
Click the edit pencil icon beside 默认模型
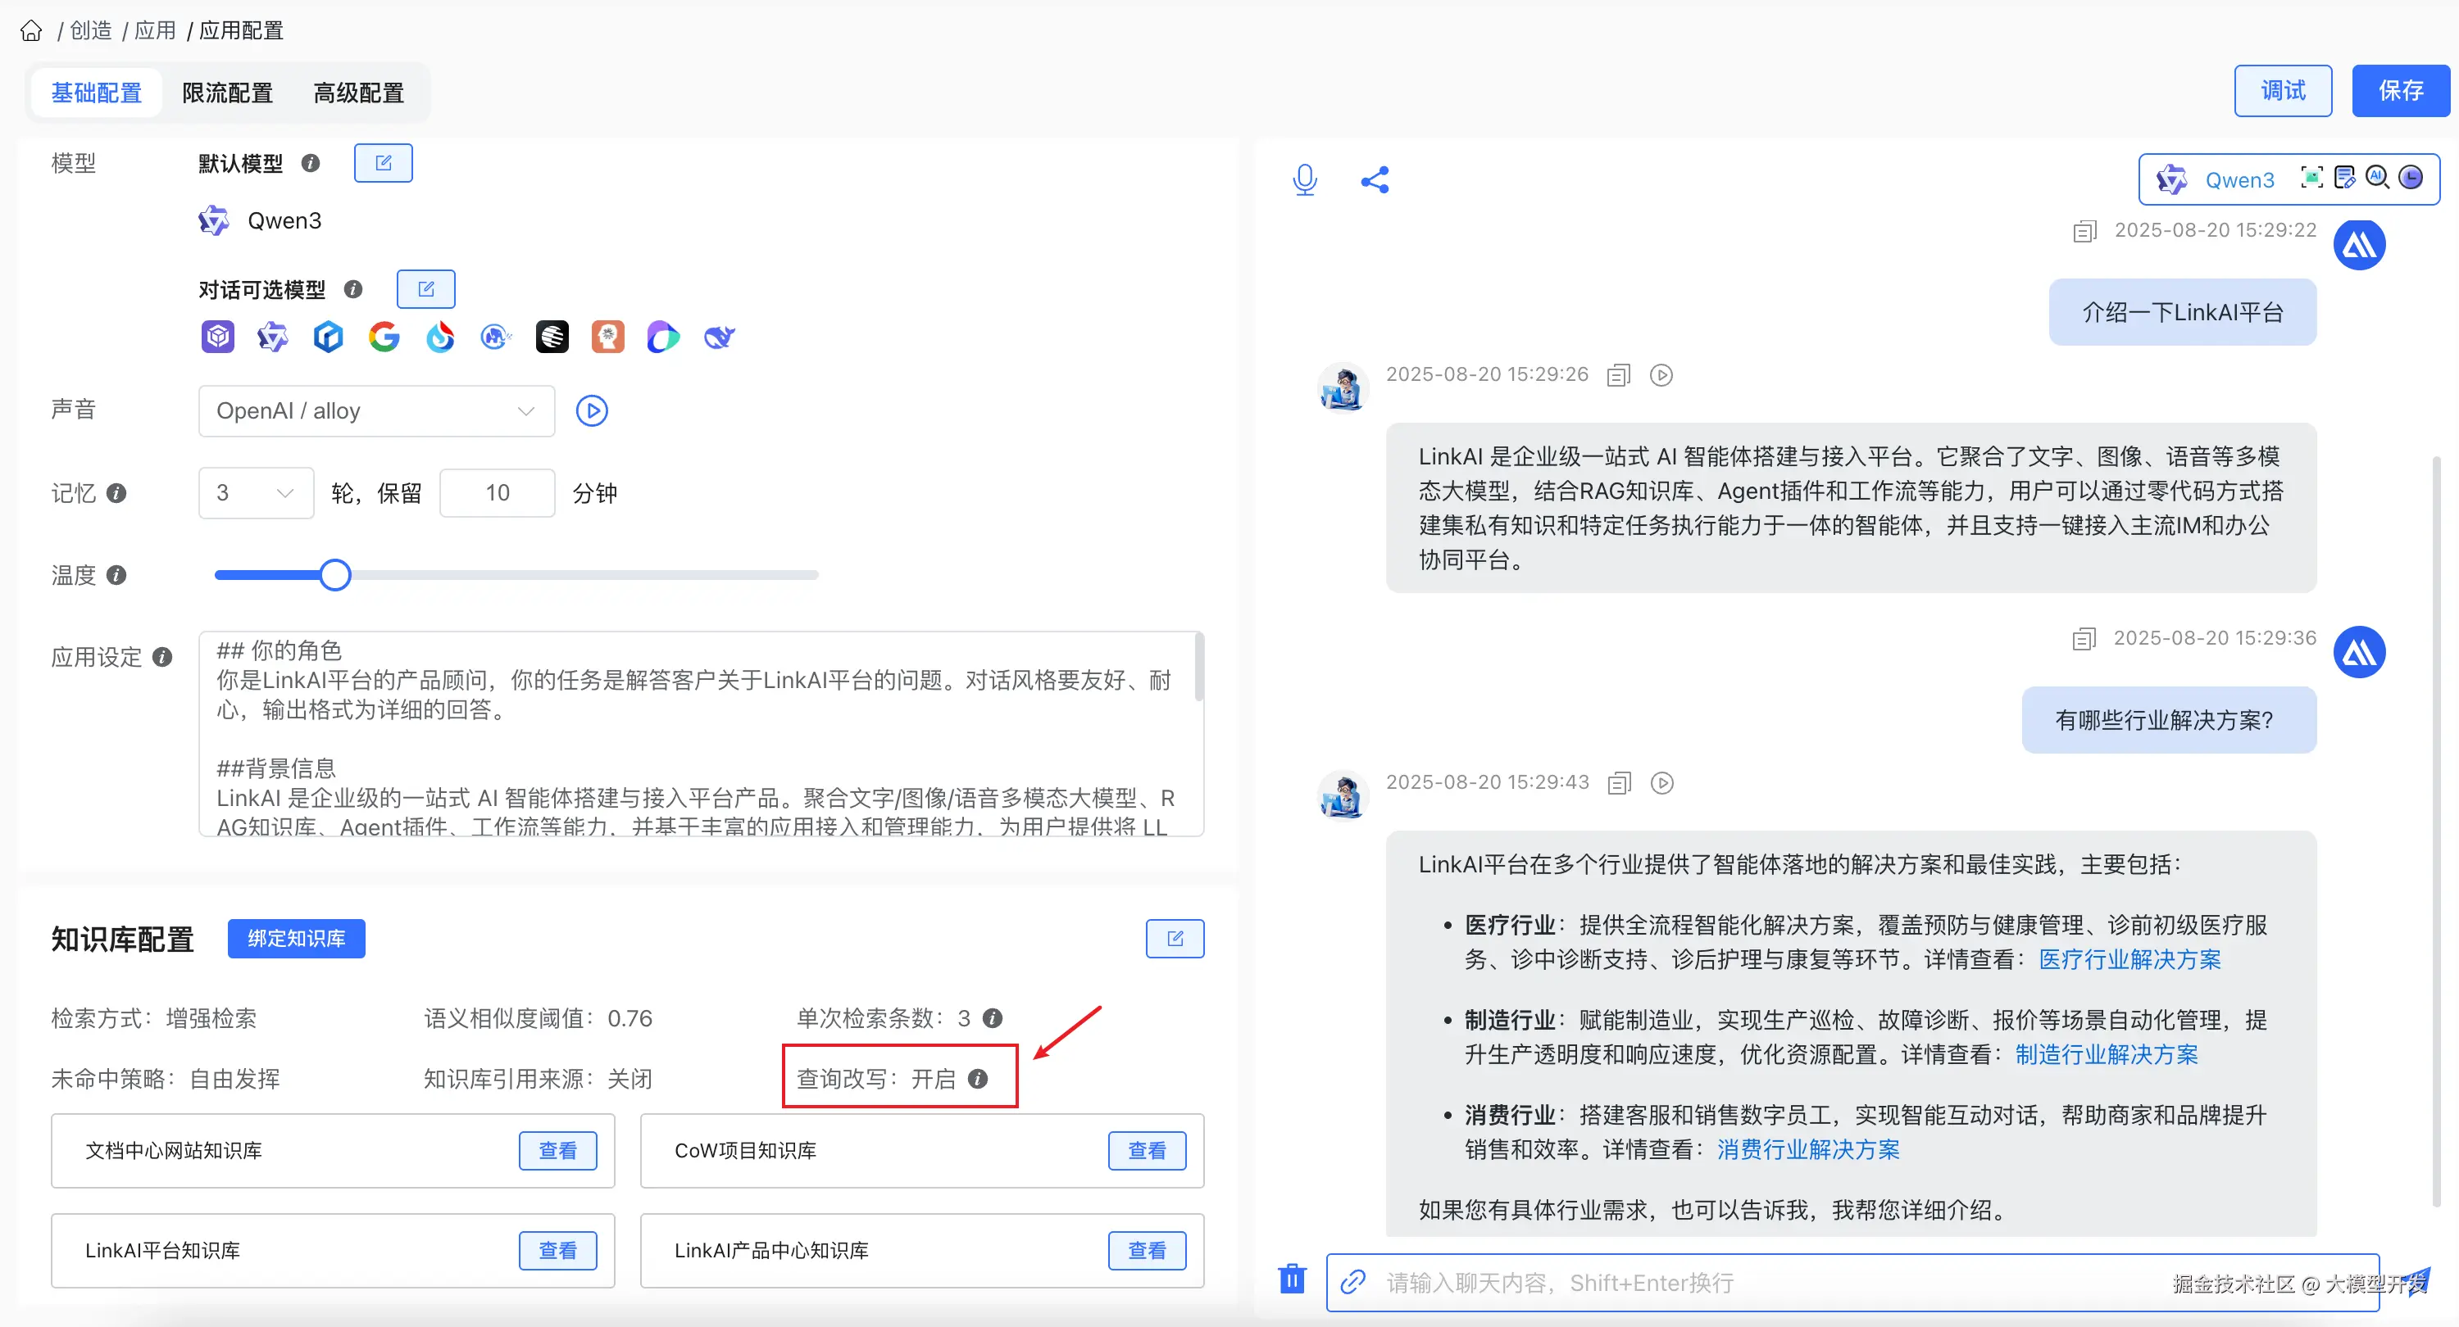(383, 162)
